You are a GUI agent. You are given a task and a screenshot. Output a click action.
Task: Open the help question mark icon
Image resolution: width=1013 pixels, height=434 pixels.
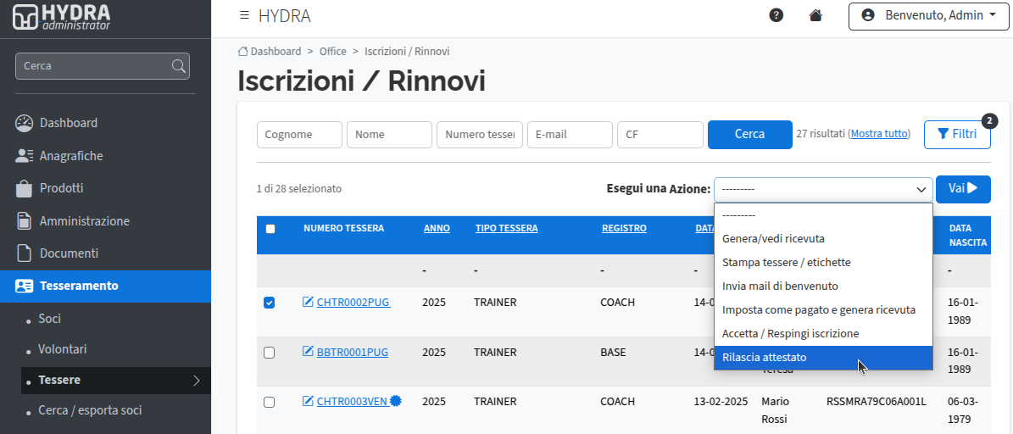[776, 15]
